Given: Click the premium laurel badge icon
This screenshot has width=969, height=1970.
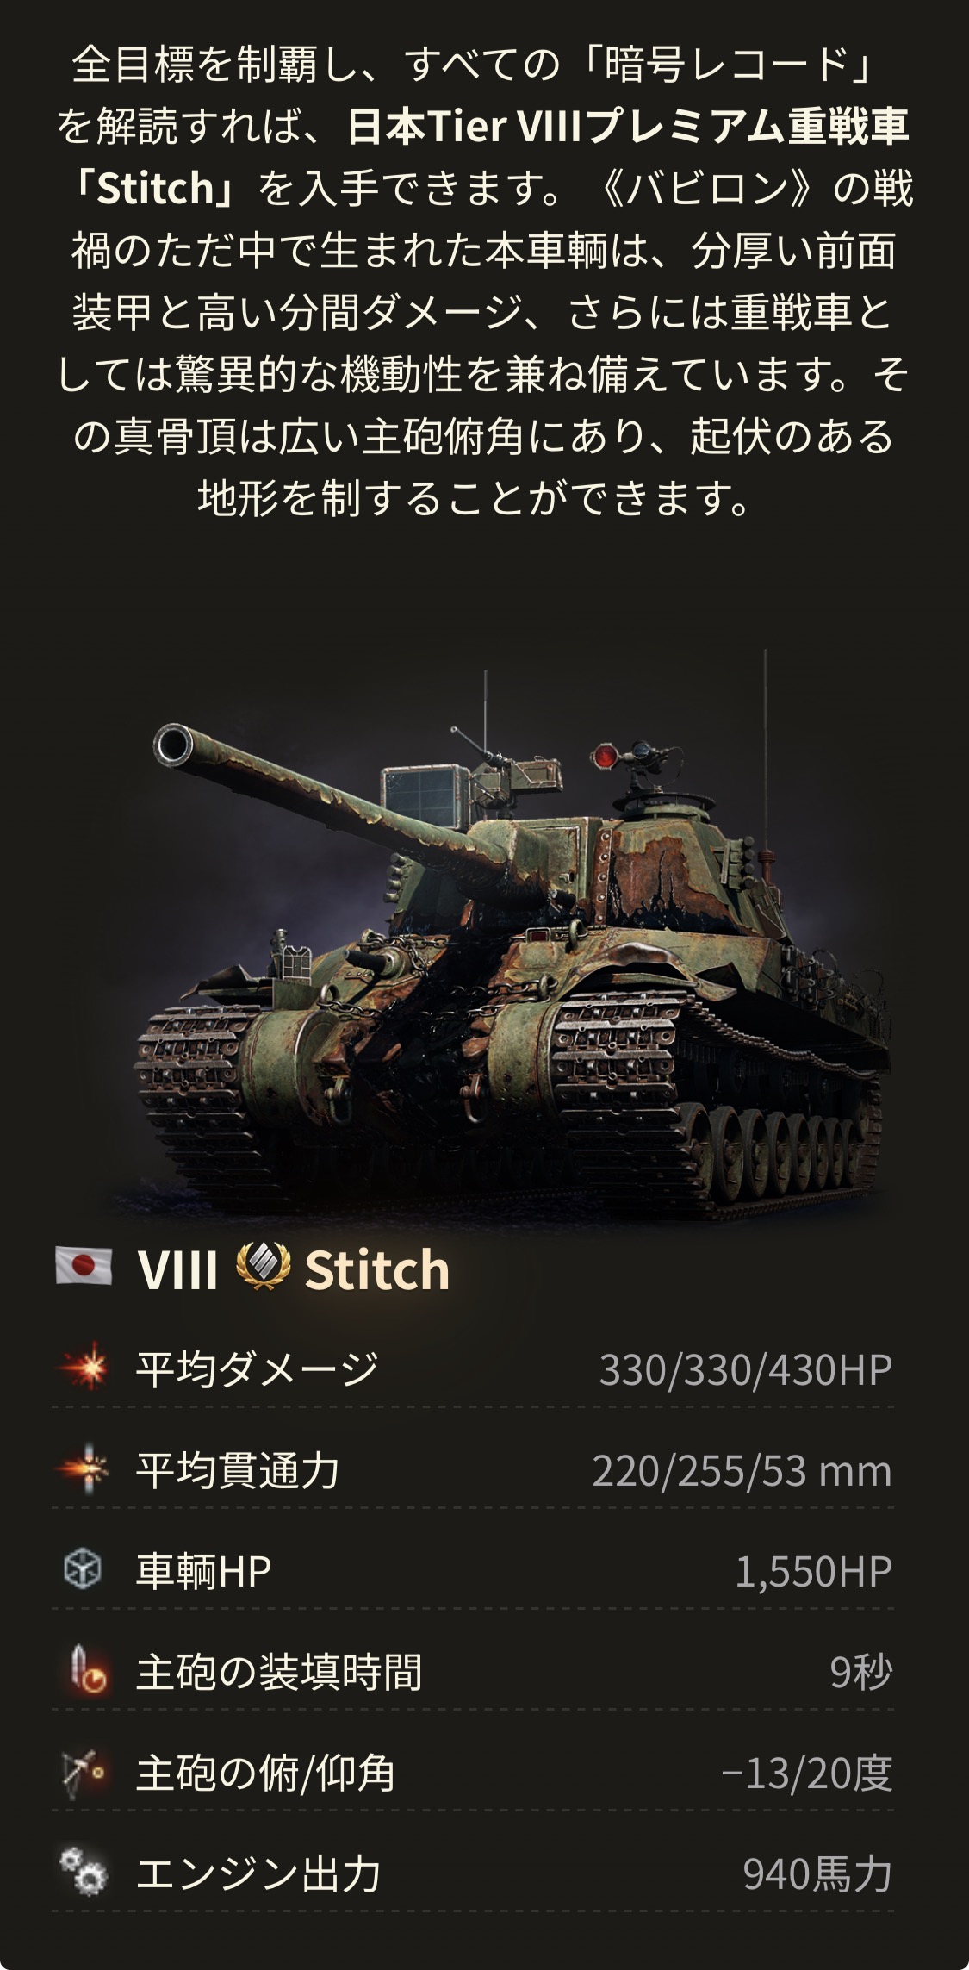Looking at the screenshot, I should tap(262, 1268).
